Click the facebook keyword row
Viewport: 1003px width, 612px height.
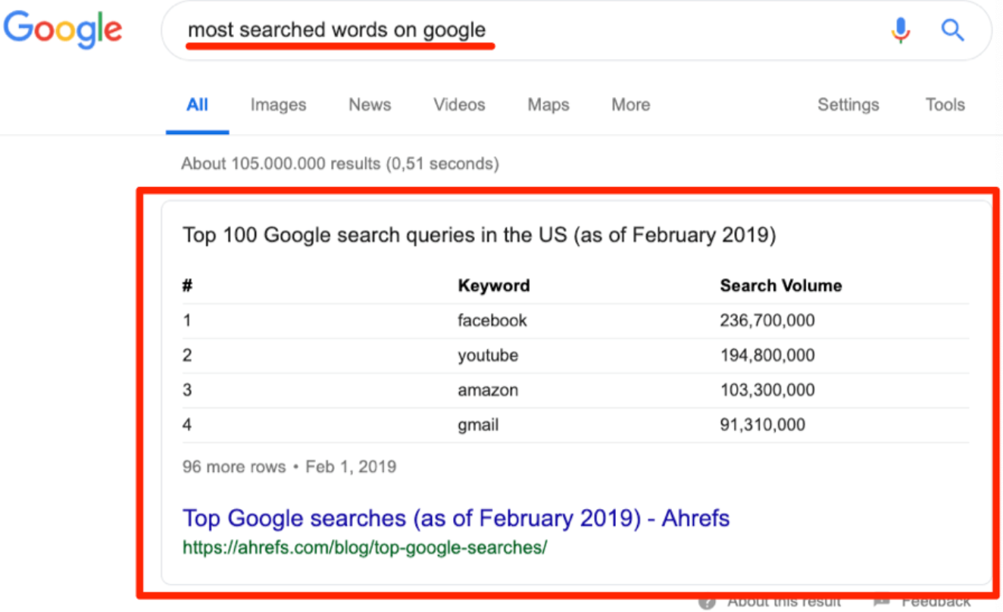point(576,320)
